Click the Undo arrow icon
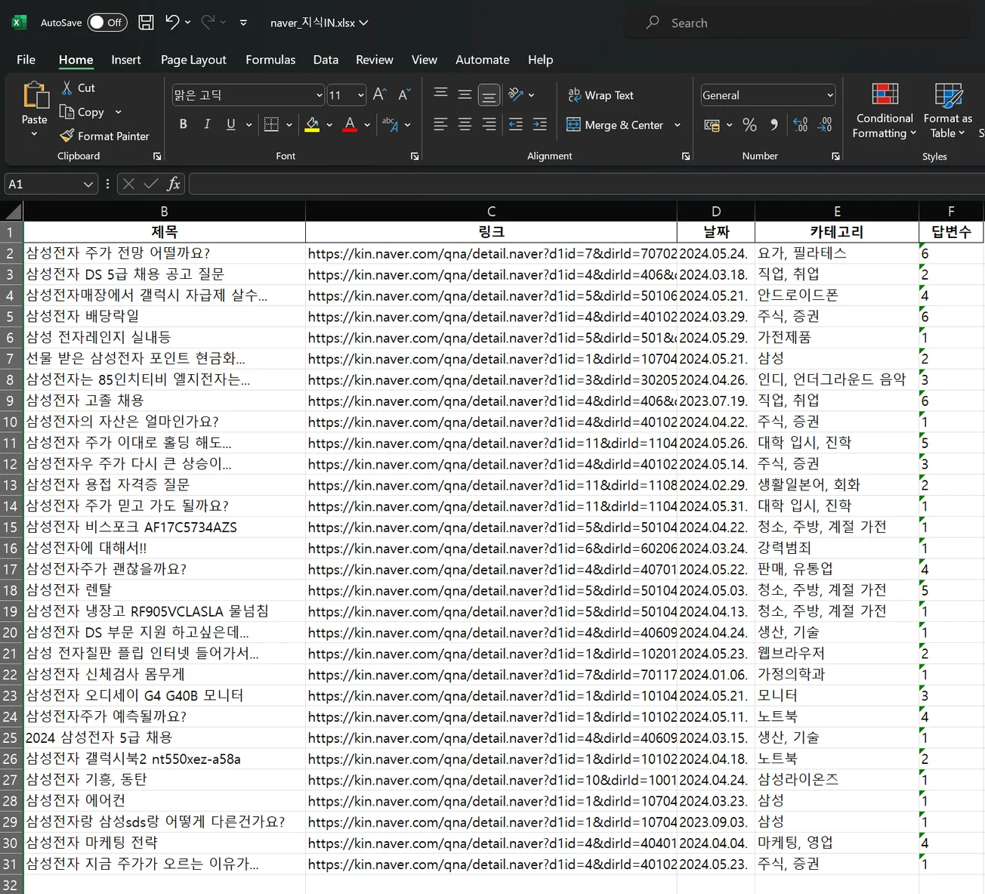This screenshot has height=894, width=985. click(x=172, y=22)
